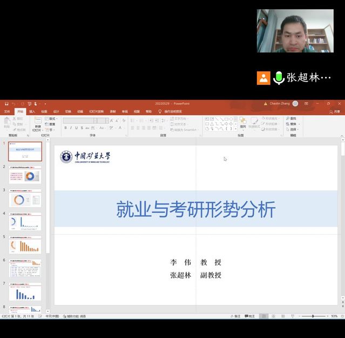This screenshot has height=338, width=345.
Task: Toggle bold formatting with the B button
Action: click(x=65, y=128)
